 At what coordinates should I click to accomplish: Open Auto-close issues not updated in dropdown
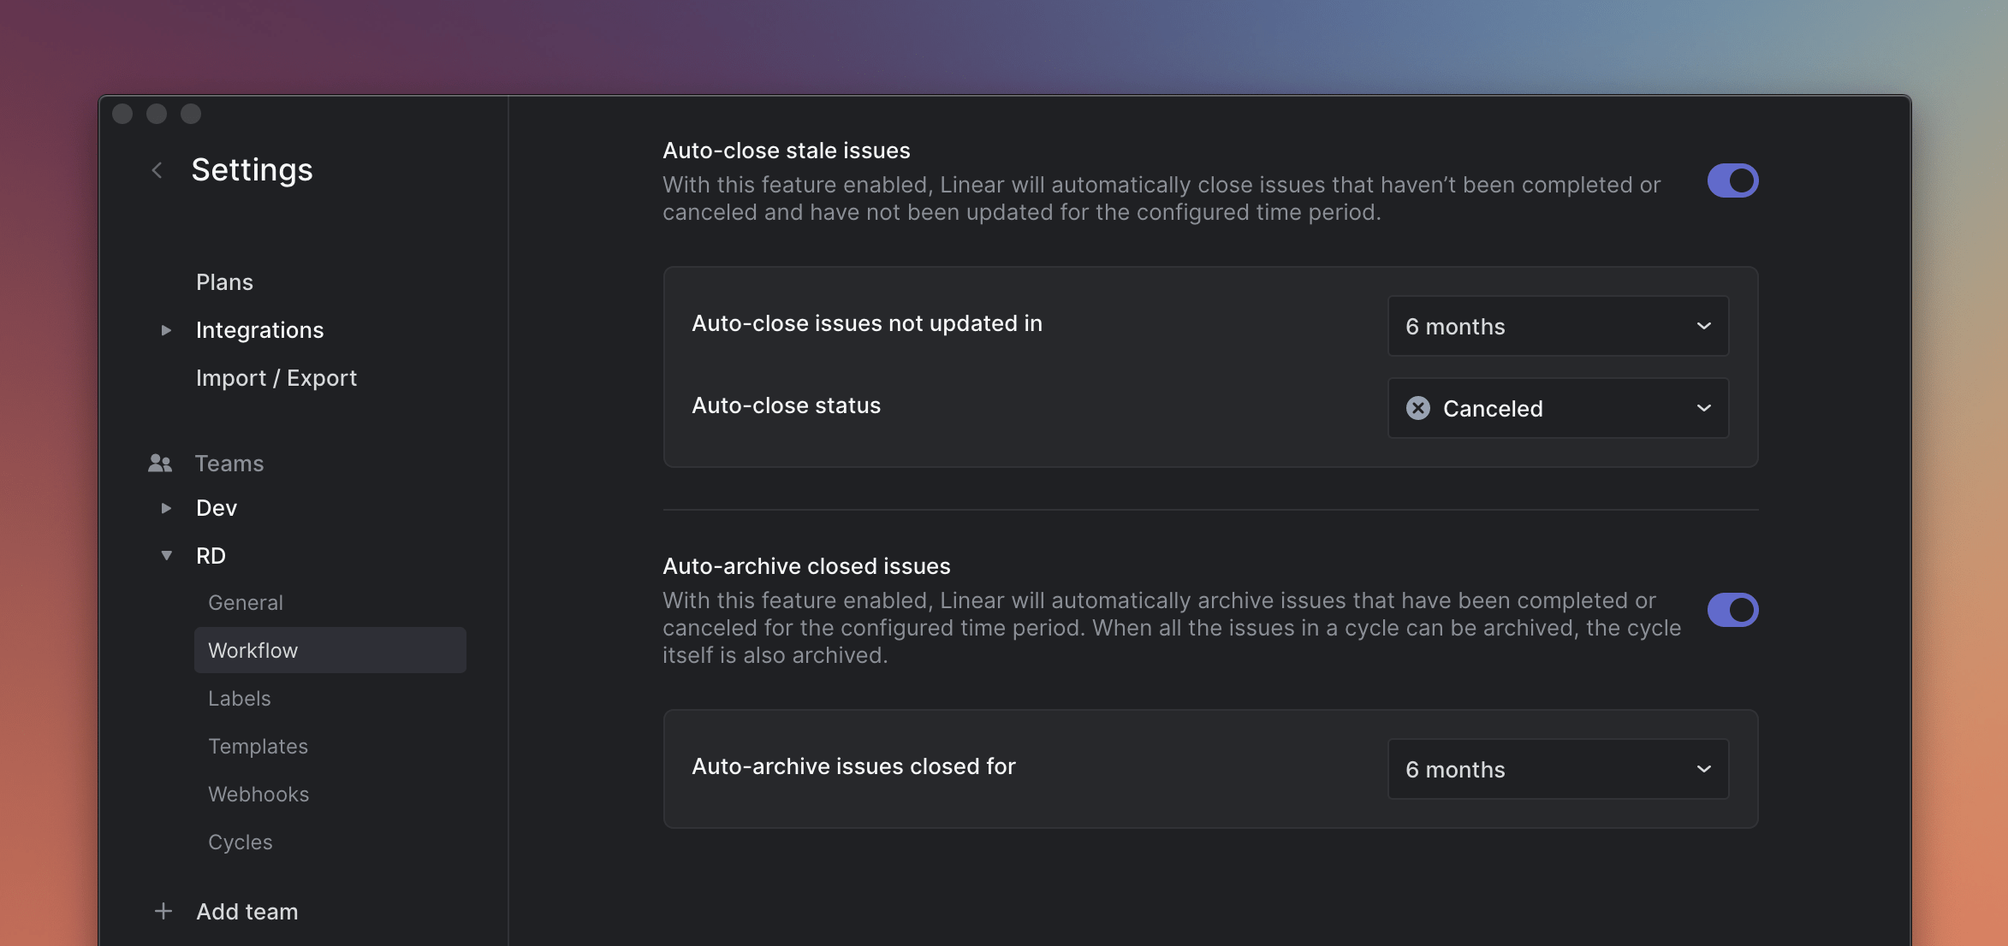pos(1556,325)
